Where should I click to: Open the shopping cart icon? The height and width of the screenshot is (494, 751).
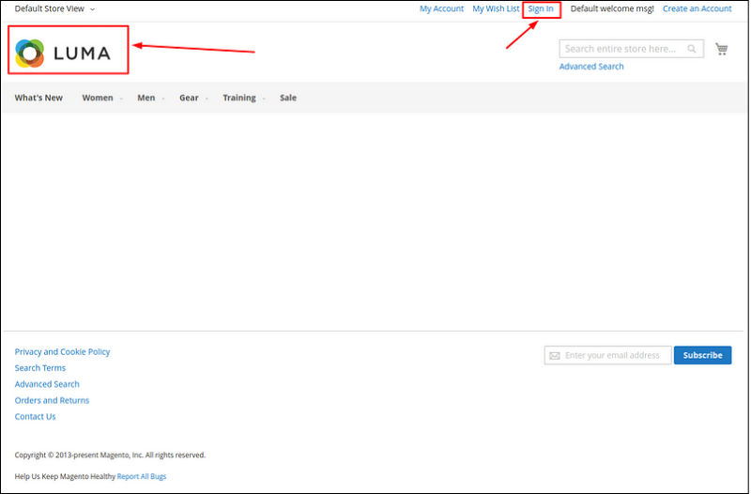click(721, 49)
